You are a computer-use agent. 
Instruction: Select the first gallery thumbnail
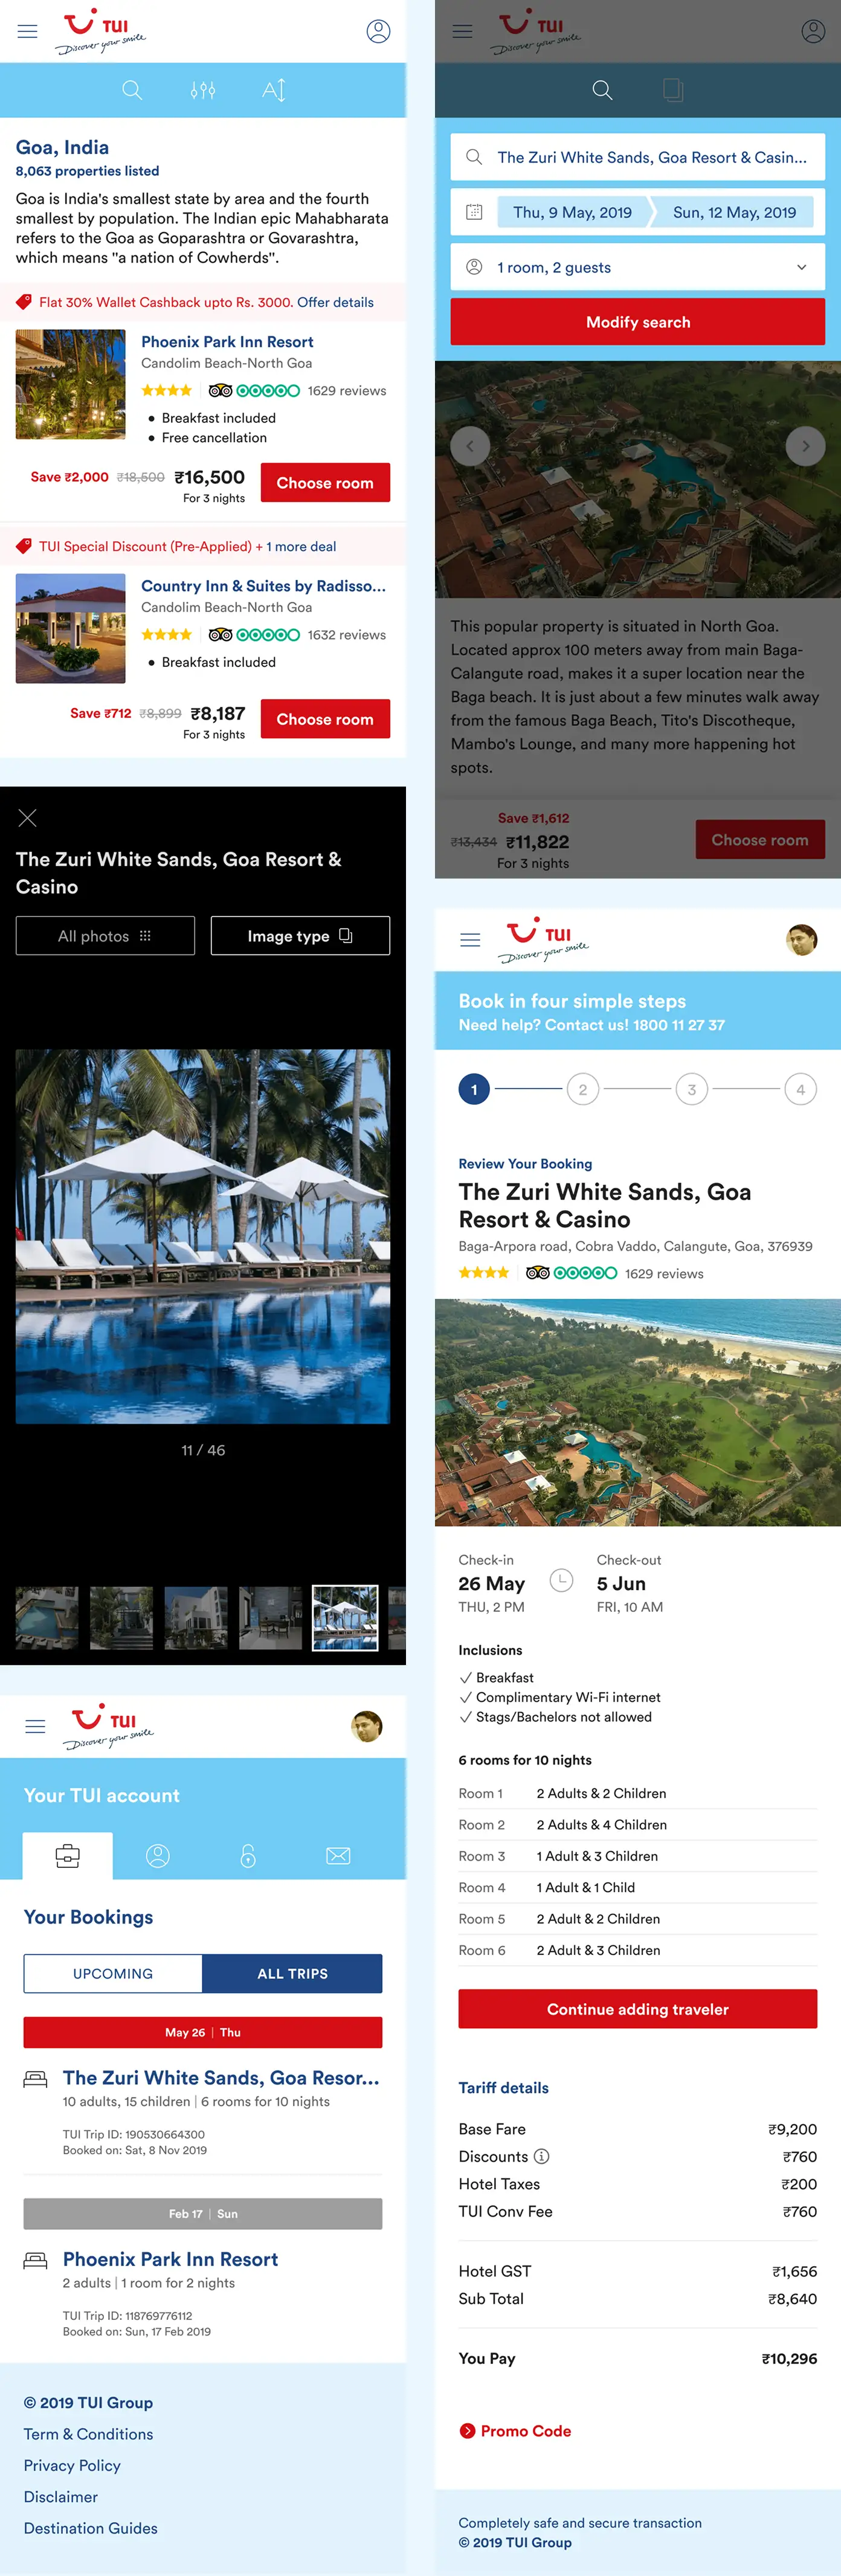(x=47, y=1617)
